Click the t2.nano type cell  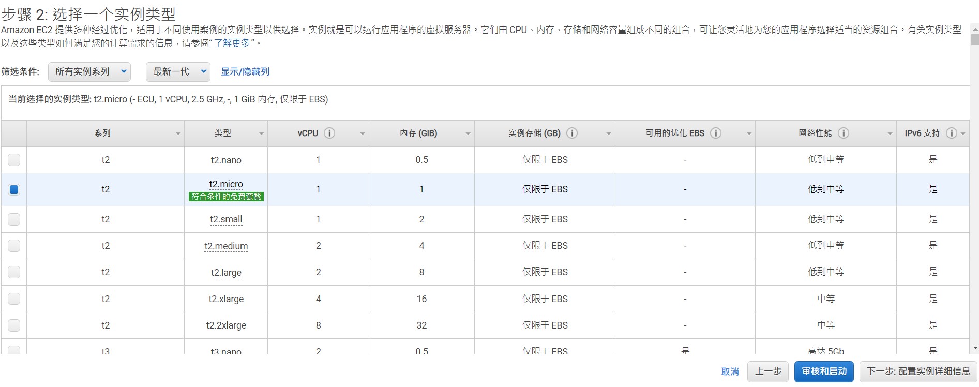[x=226, y=160]
